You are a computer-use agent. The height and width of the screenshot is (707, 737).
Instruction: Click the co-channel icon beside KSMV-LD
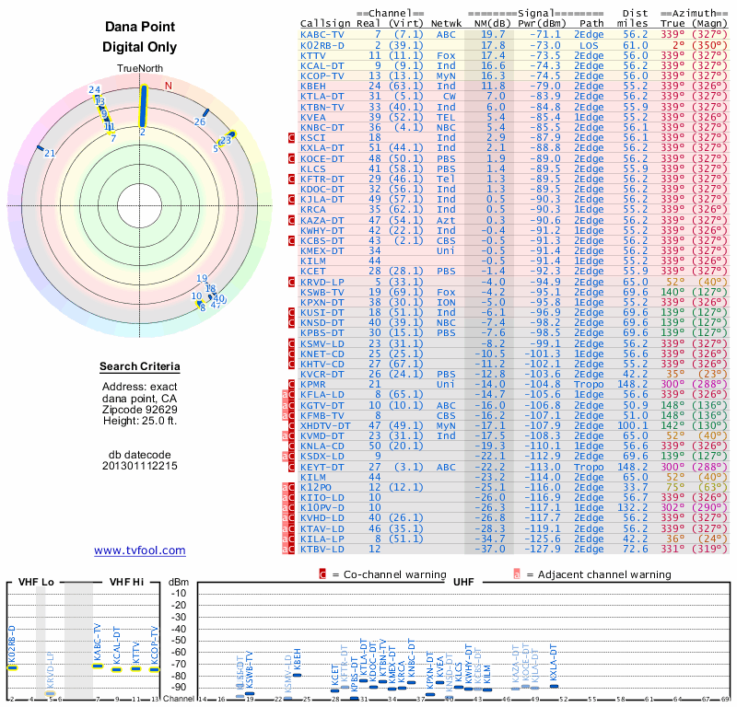click(291, 343)
